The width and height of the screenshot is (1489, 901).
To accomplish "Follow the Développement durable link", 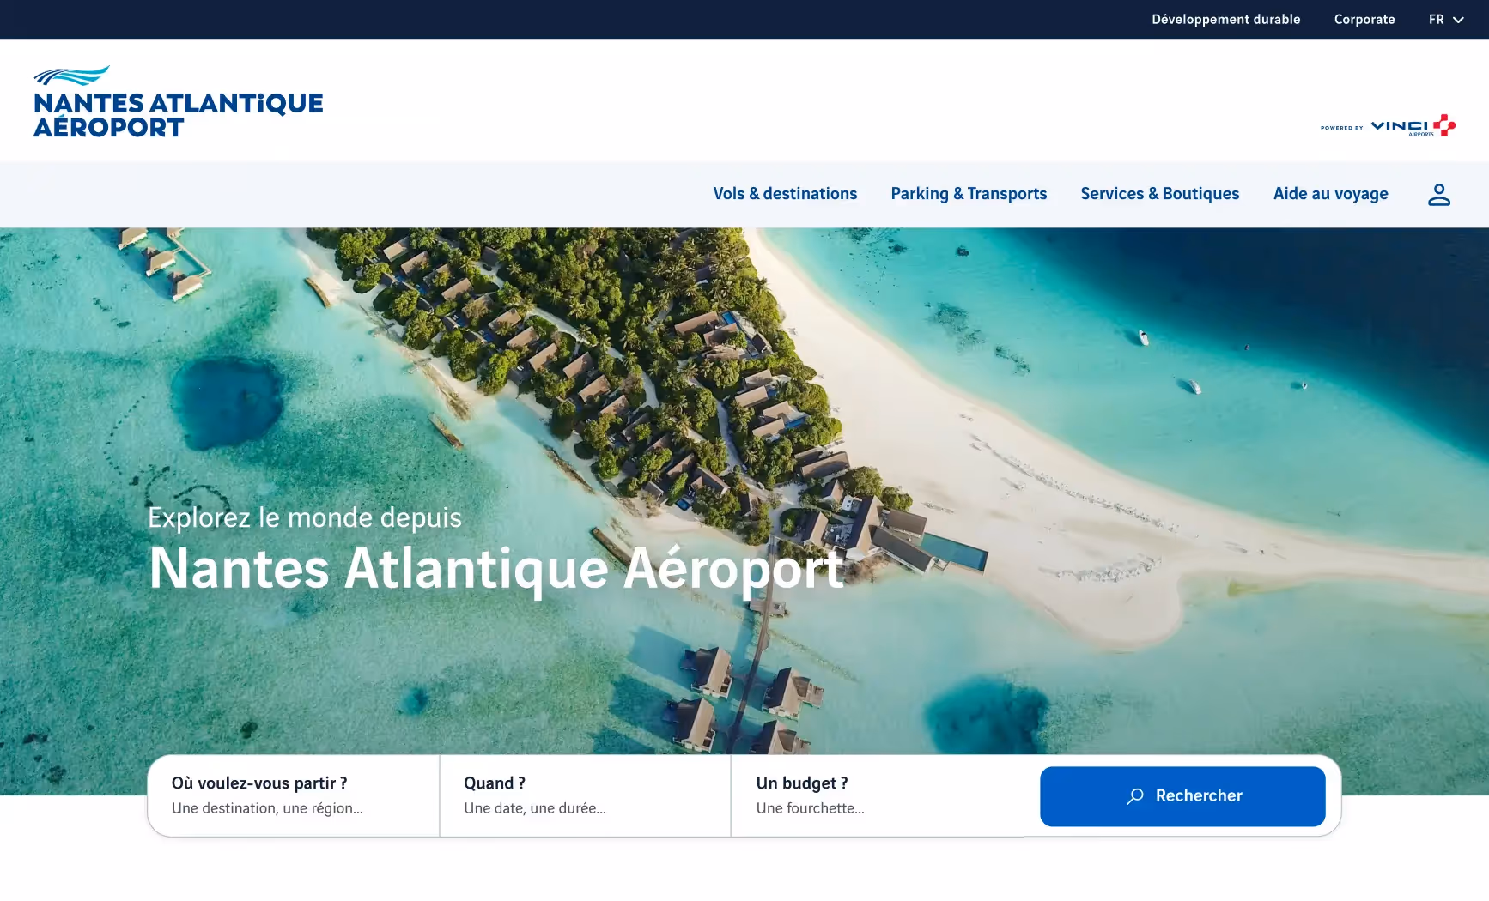I will pos(1226,20).
